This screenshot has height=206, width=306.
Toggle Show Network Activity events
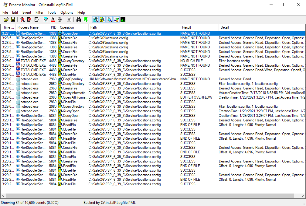tap(110, 19)
